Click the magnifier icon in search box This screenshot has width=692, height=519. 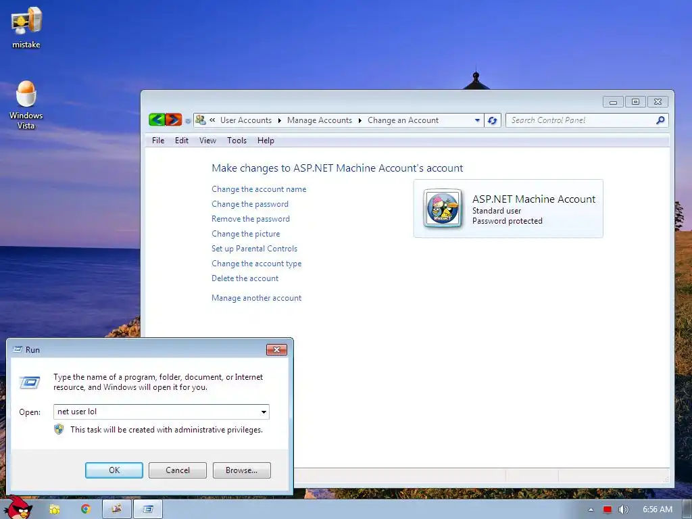(x=660, y=120)
